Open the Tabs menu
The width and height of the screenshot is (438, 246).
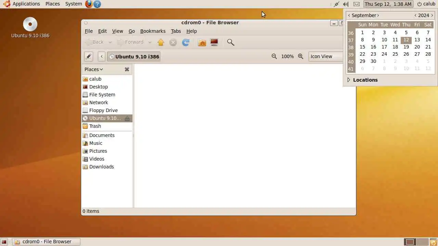[x=176, y=31]
